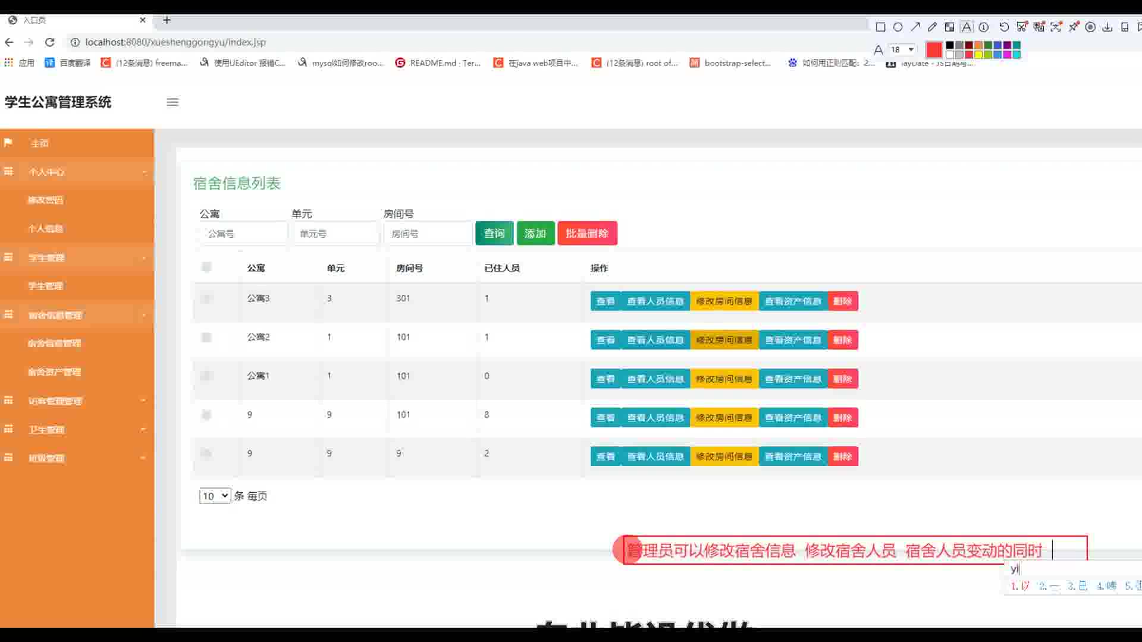The image size is (1142, 642).
Task: Click the pin screenshot icon
Action: (1074, 27)
